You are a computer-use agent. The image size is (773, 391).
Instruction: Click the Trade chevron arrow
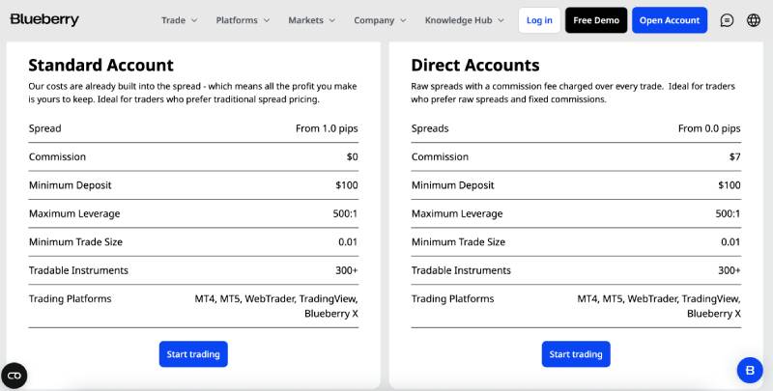(x=194, y=20)
